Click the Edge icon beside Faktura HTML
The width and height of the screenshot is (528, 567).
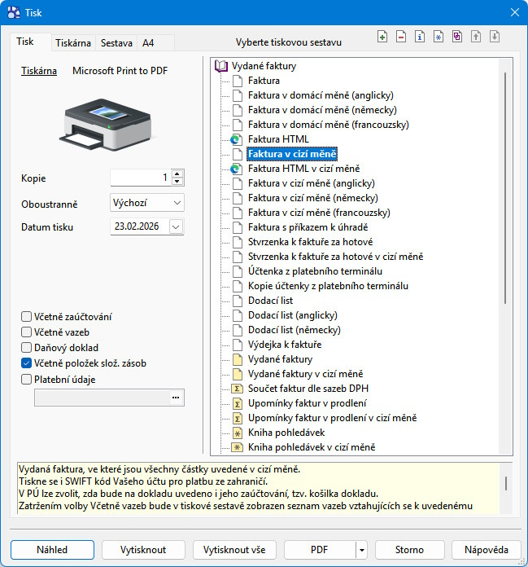click(237, 139)
